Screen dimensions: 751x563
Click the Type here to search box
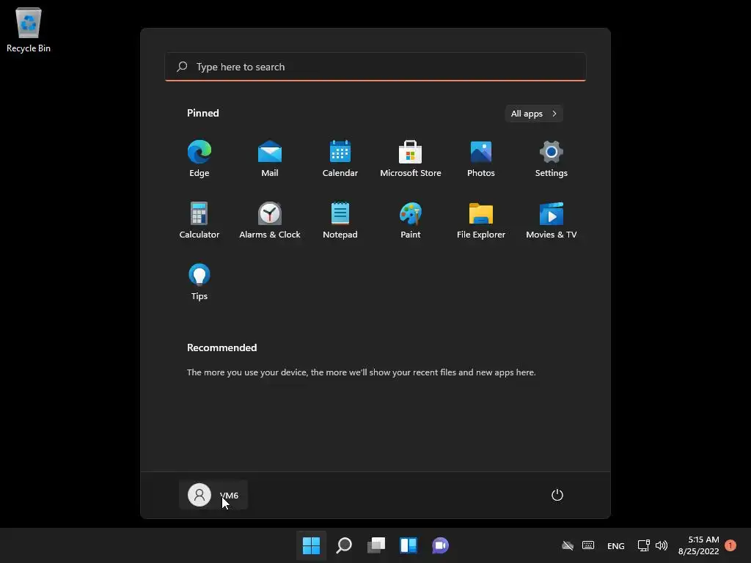[x=375, y=67]
